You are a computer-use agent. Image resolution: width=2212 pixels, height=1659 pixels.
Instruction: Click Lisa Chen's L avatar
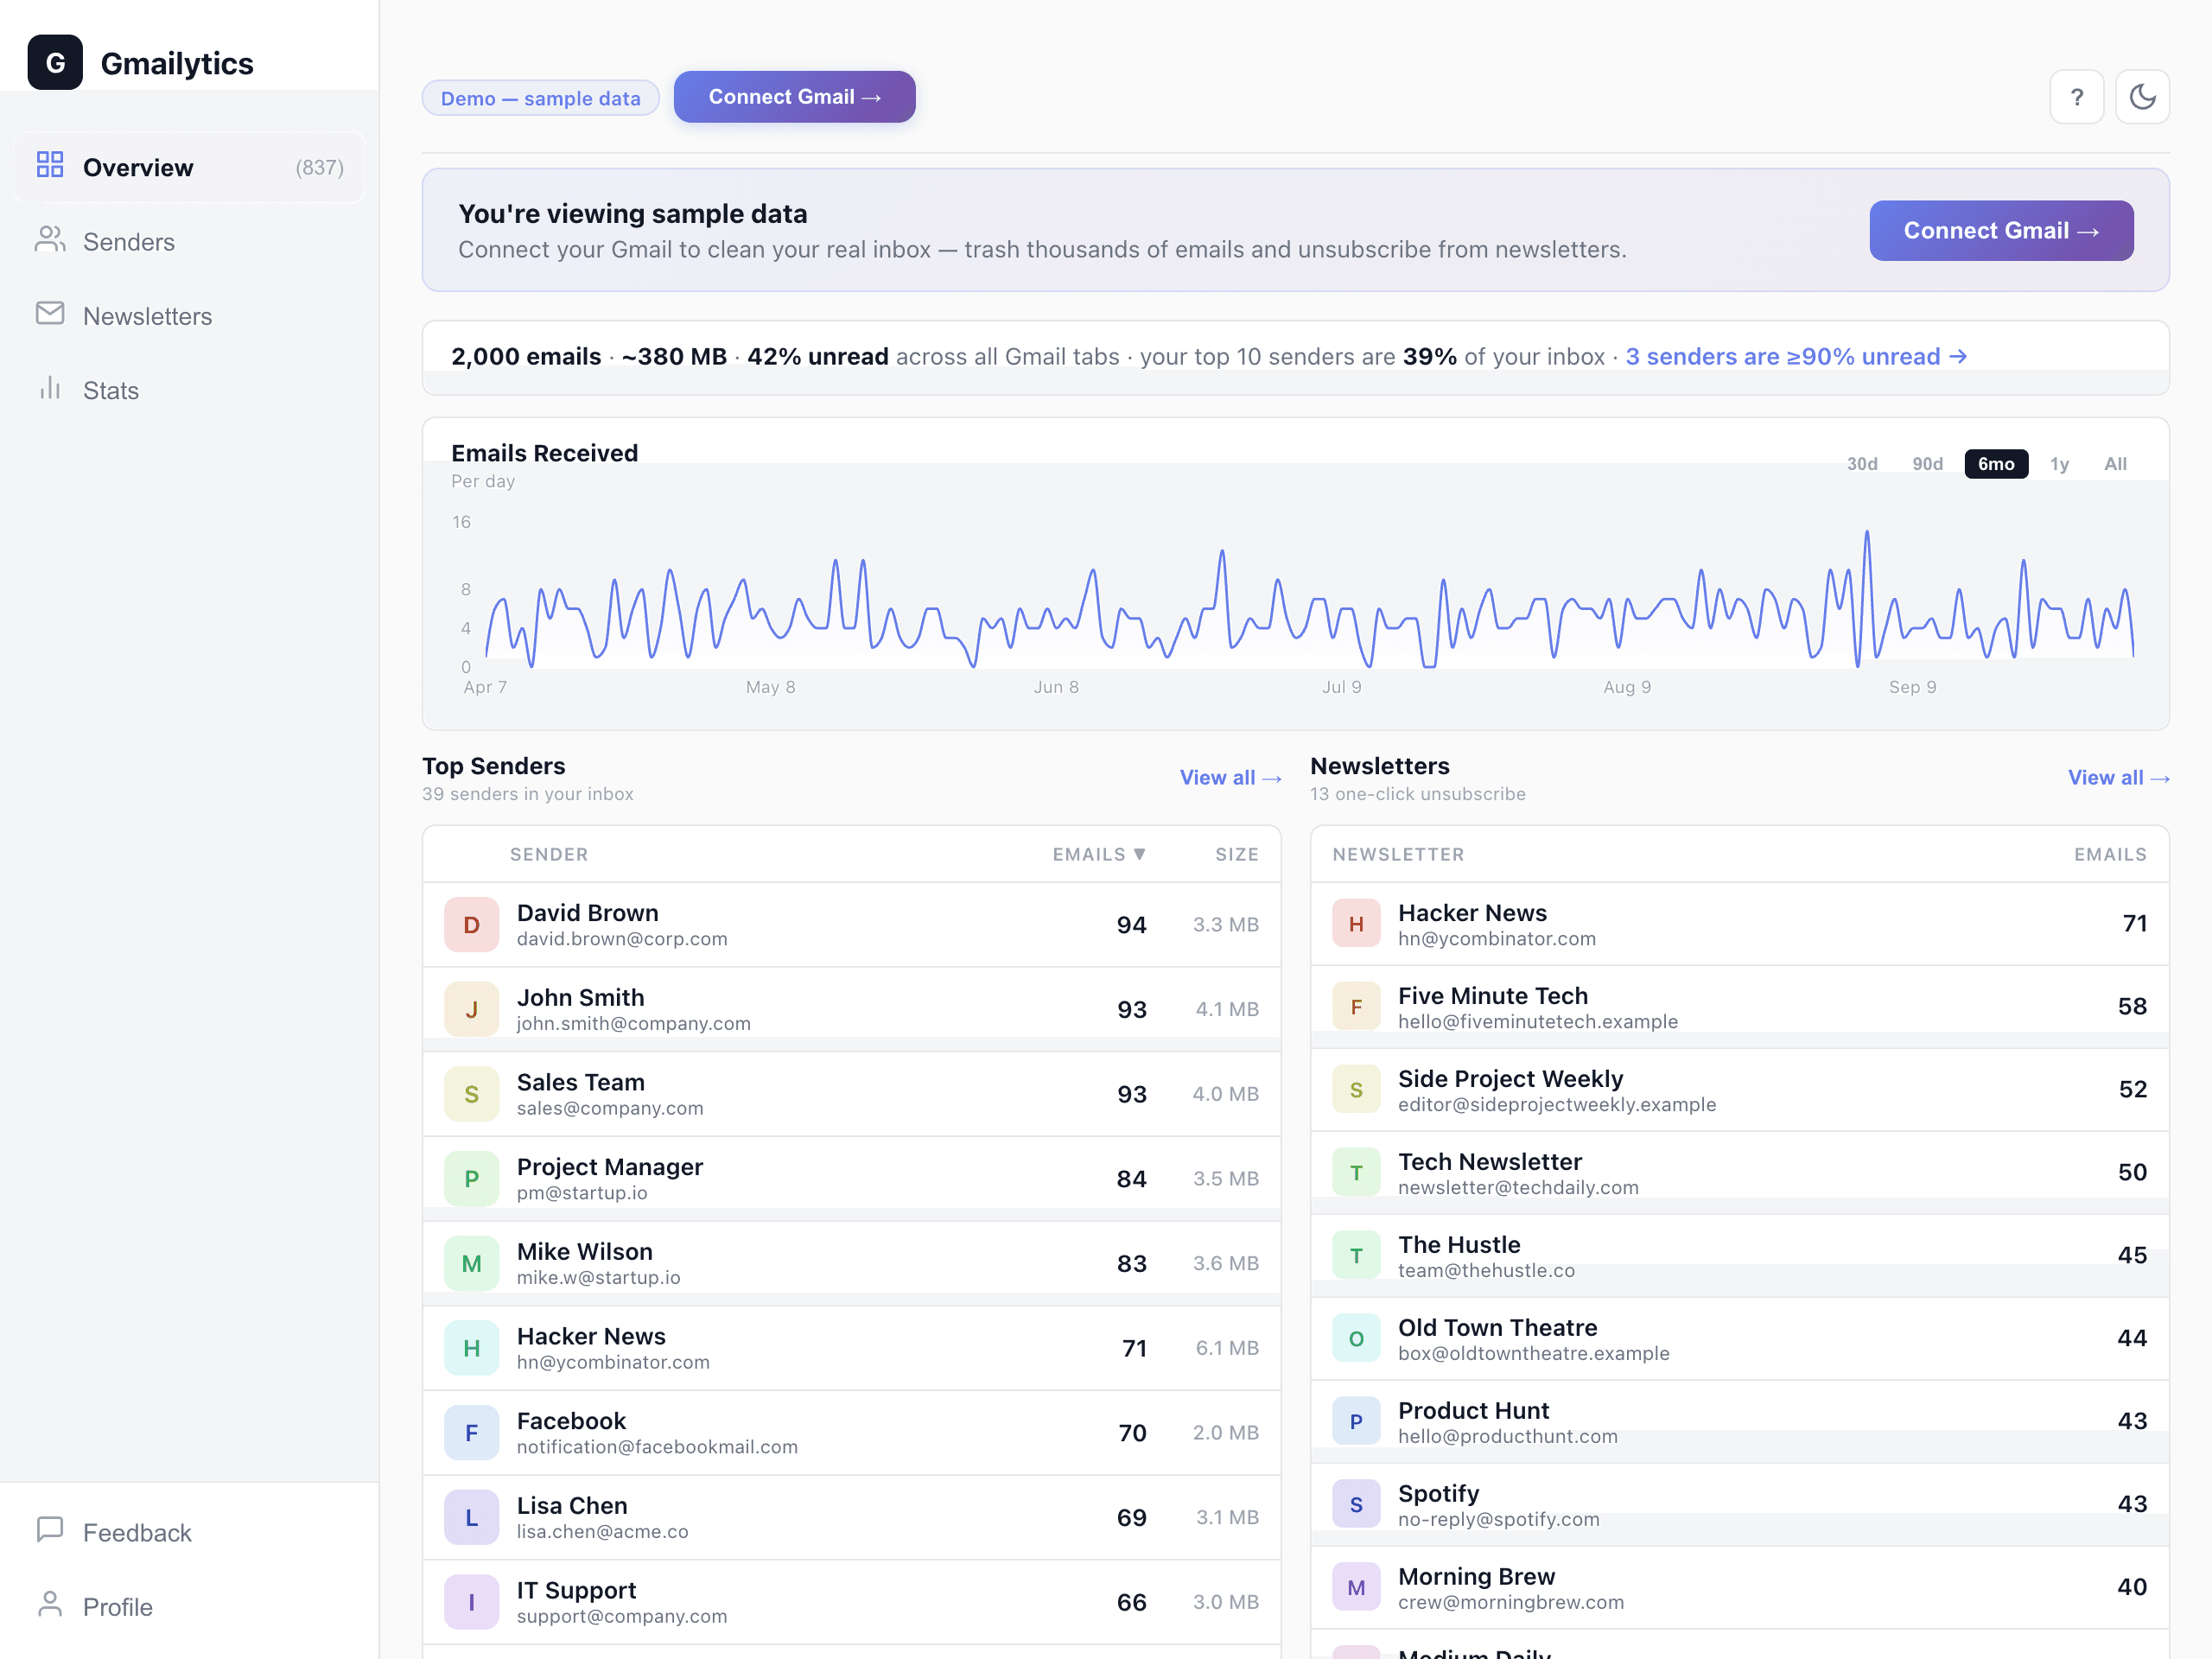(472, 1517)
